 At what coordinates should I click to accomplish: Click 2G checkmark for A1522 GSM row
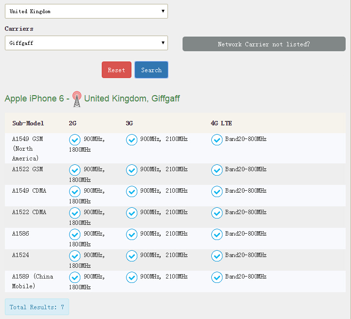(75, 170)
